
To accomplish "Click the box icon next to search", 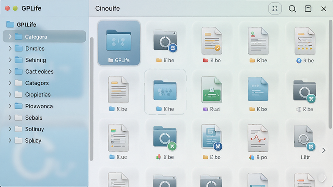I will [308, 9].
